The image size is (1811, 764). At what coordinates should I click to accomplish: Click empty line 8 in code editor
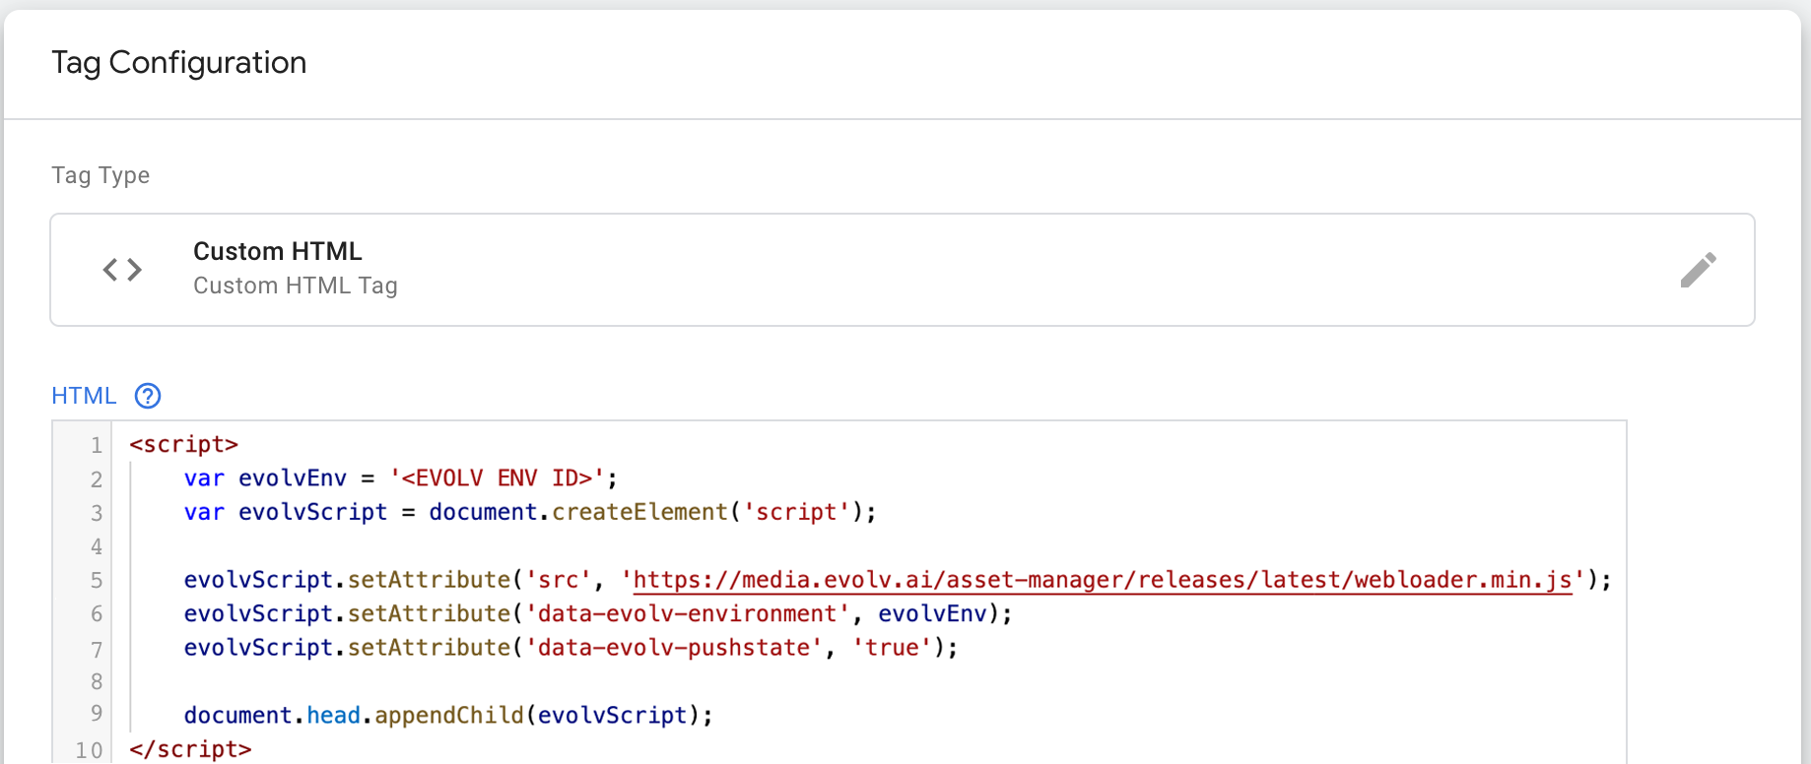869,681
